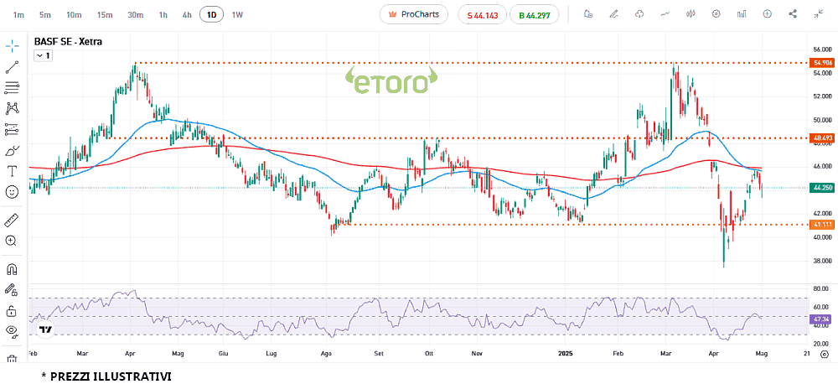The image size is (838, 384).
Task: Hide all drawings with eye icon
Action: click(12, 331)
